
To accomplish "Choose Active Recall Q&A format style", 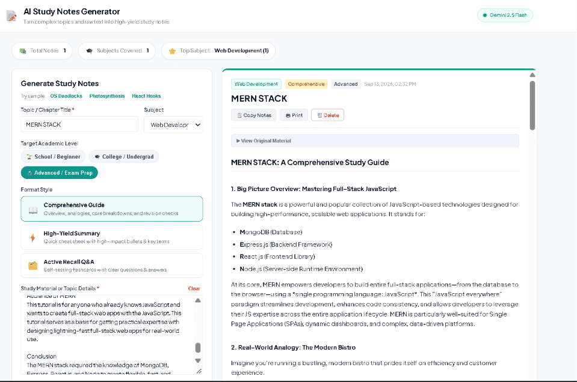I will (112, 265).
